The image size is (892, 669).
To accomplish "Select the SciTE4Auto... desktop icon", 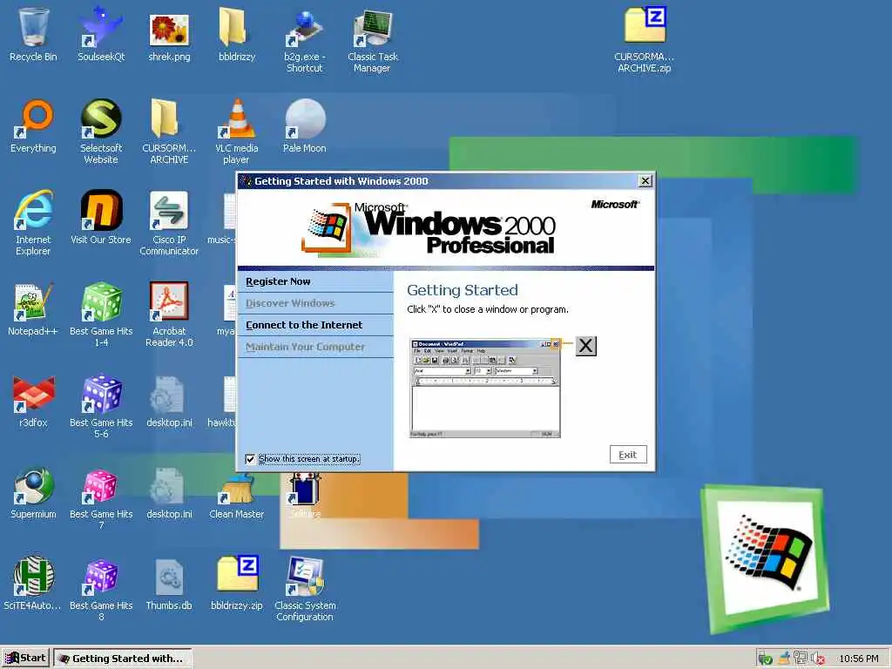I will 33,576.
